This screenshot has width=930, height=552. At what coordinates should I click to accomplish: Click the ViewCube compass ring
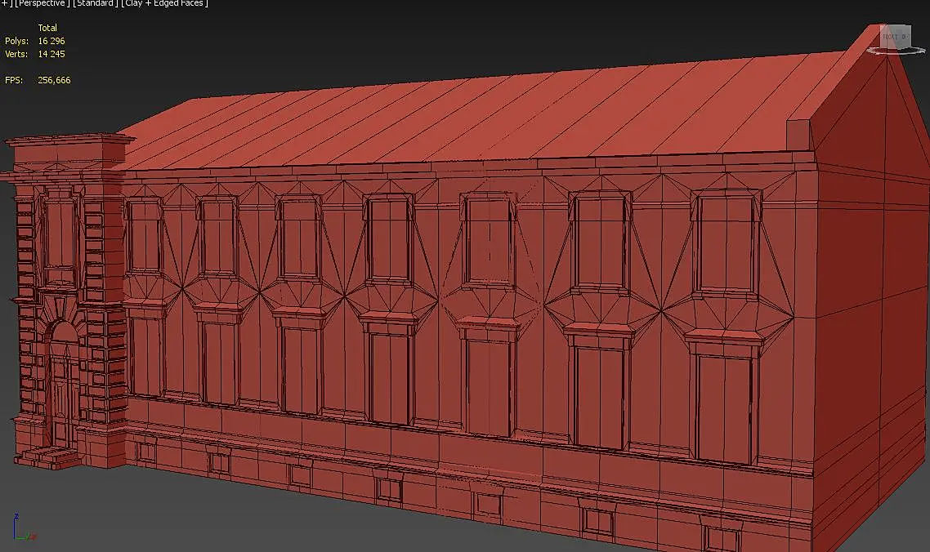click(896, 51)
